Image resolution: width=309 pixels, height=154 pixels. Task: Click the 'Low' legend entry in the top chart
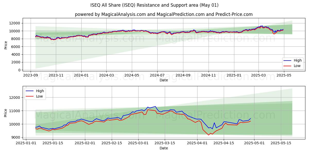(293, 66)
